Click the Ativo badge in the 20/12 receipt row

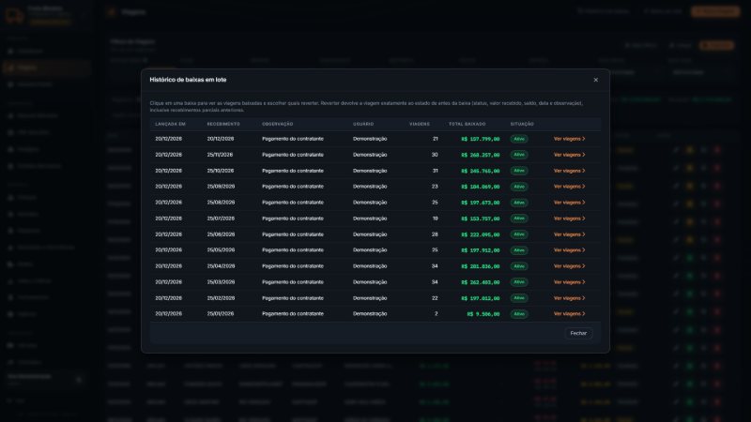point(519,139)
